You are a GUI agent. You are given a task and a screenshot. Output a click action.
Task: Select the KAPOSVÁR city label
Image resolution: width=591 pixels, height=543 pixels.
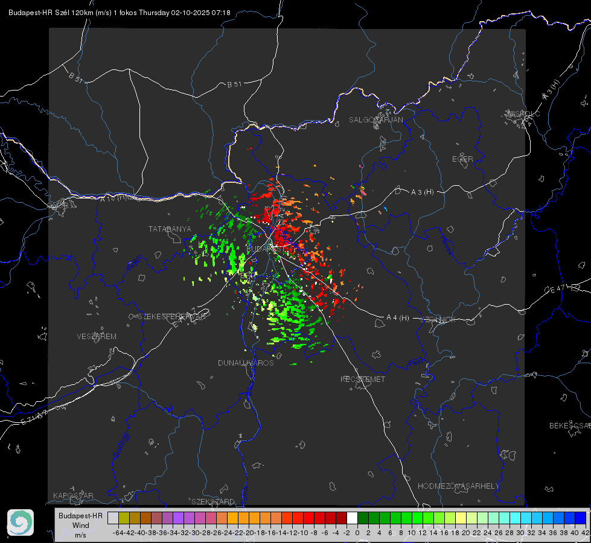pyautogui.click(x=73, y=495)
